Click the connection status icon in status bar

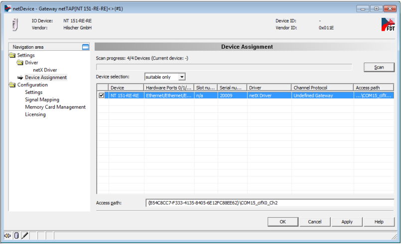pyautogui.click(x=7, y=236)
